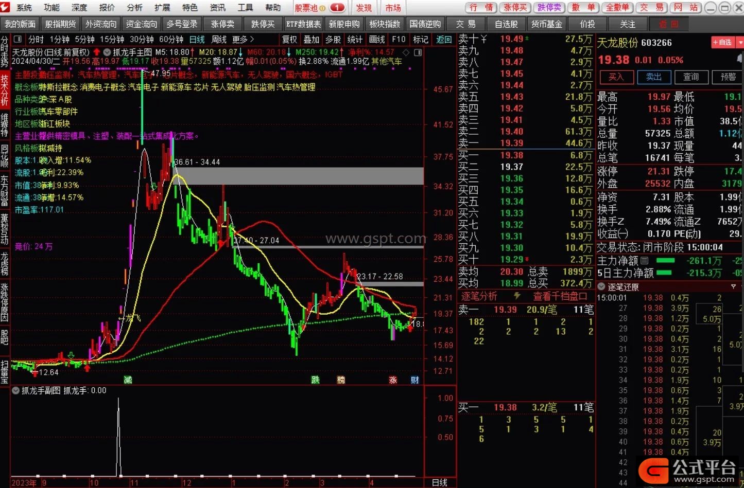744x488 pixels.
Task: Open ETF数据表 toolbar item
Action: point(303,24)
